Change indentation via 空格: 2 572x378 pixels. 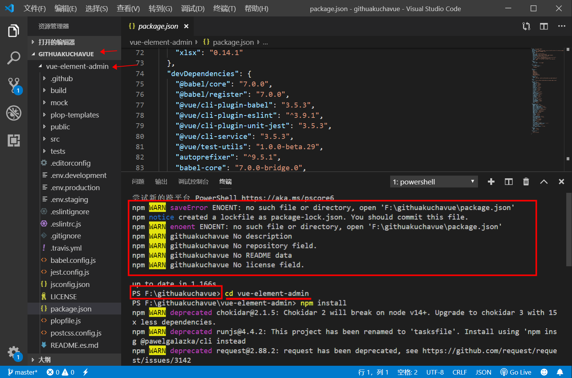pyautogui.click(x=407, y=372)
